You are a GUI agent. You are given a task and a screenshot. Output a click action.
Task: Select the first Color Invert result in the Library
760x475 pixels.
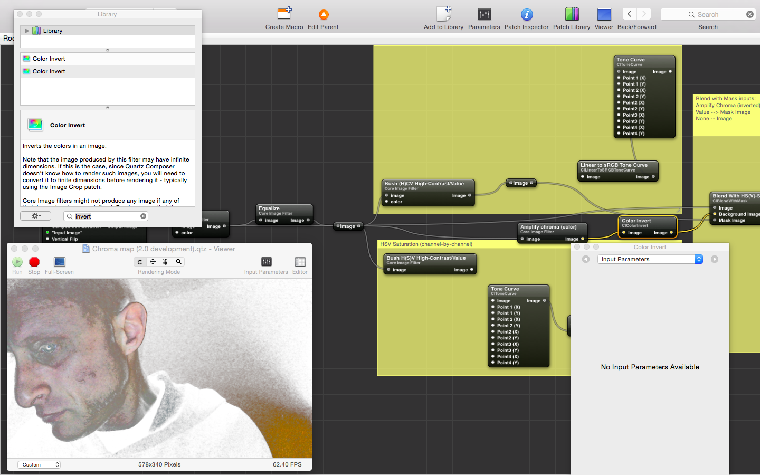click(108, 59)
